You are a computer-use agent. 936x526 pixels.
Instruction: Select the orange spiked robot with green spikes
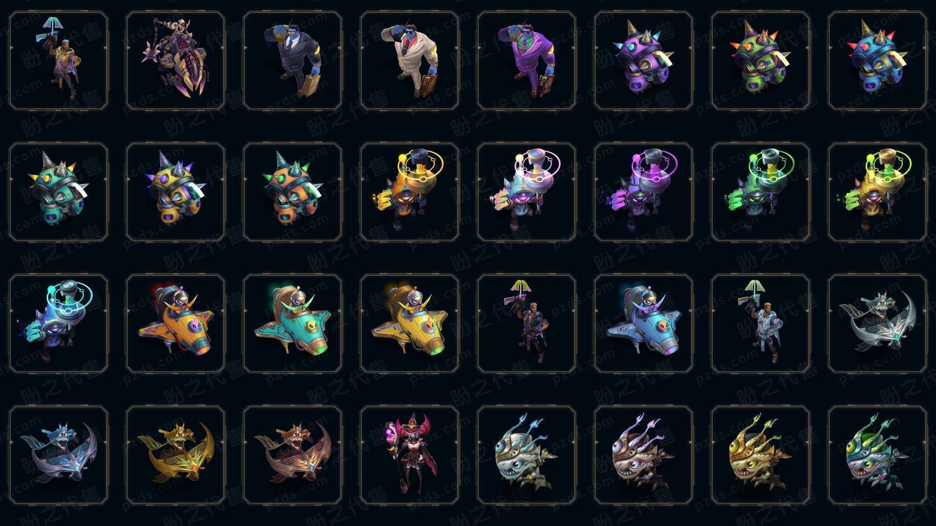pos(292,192)
